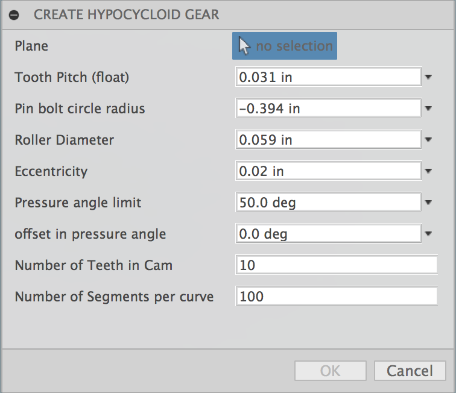This screenshot has height=393, width=456.
Task: Edit Number of Teeth in Cam field
Action: click(x=336, y=265)
